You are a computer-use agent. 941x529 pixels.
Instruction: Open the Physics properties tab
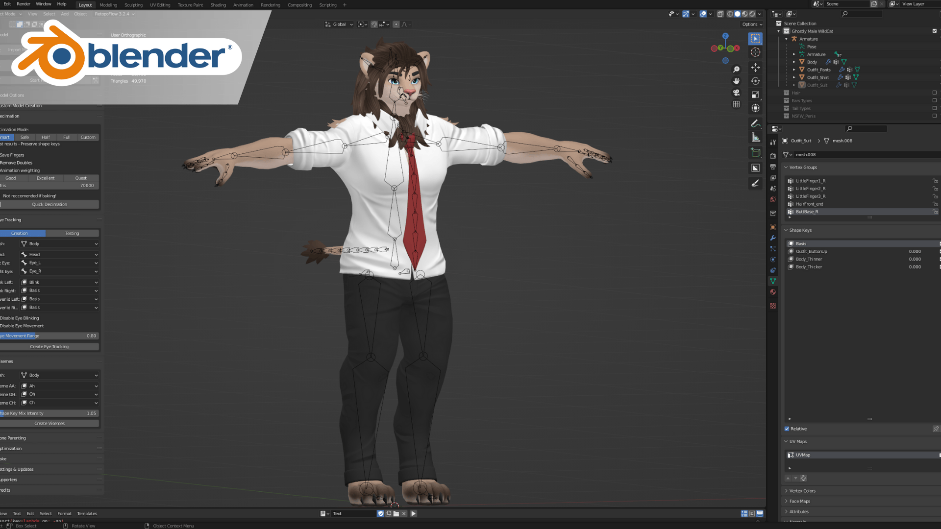tap(773, 260)
